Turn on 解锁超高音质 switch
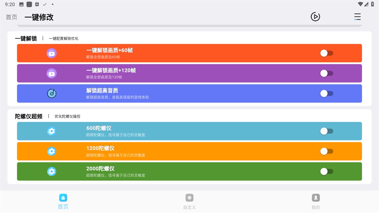 327,93
